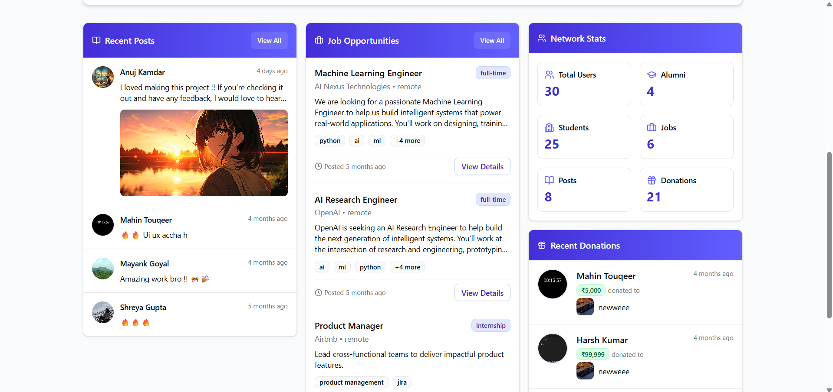
Task: Click the gift icon in Donations stat card
Action: (x=652, y=180)
